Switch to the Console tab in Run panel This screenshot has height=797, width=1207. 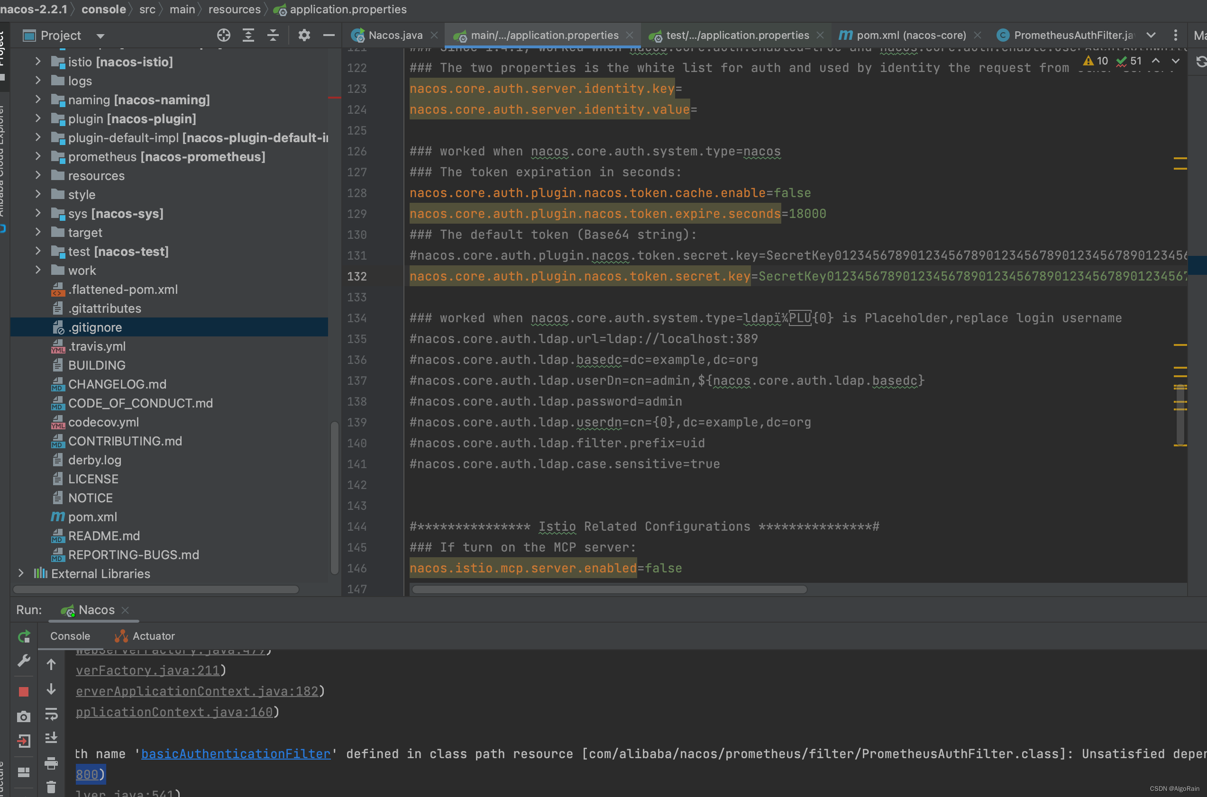point(70,636)
